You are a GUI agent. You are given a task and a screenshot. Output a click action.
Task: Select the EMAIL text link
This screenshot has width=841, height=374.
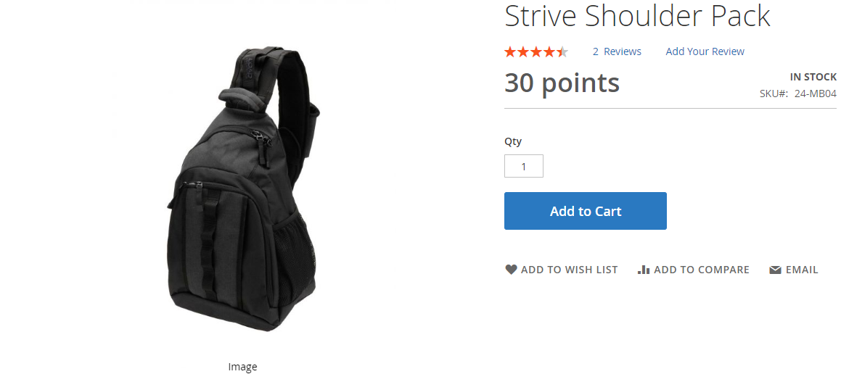802,270
